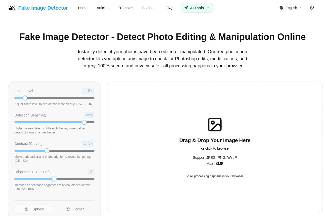Click the 95% sensitivity value badge
This screenshot has height=216, width=325.
89,115
